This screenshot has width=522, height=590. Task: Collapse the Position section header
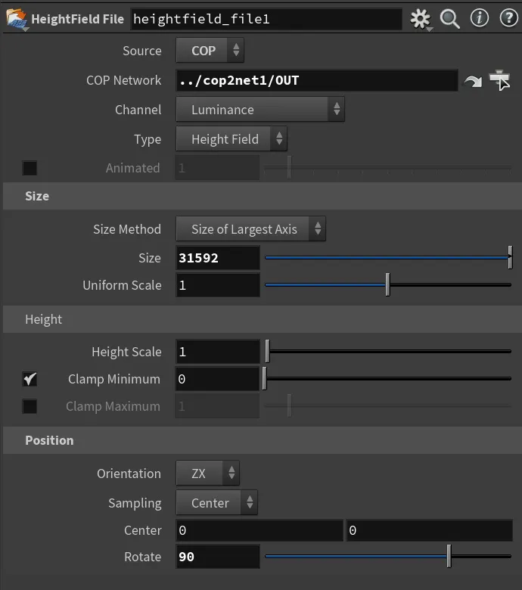[263, 440]
